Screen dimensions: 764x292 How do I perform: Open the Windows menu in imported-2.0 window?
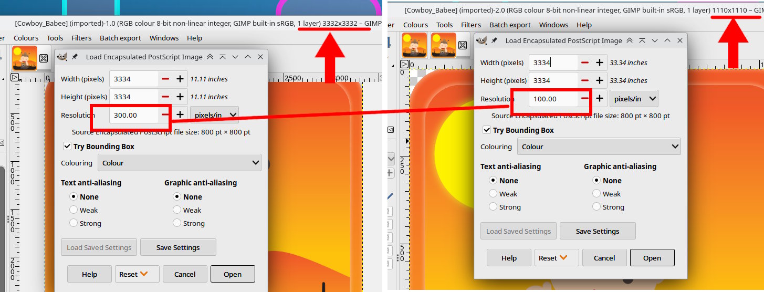point(553,25)
